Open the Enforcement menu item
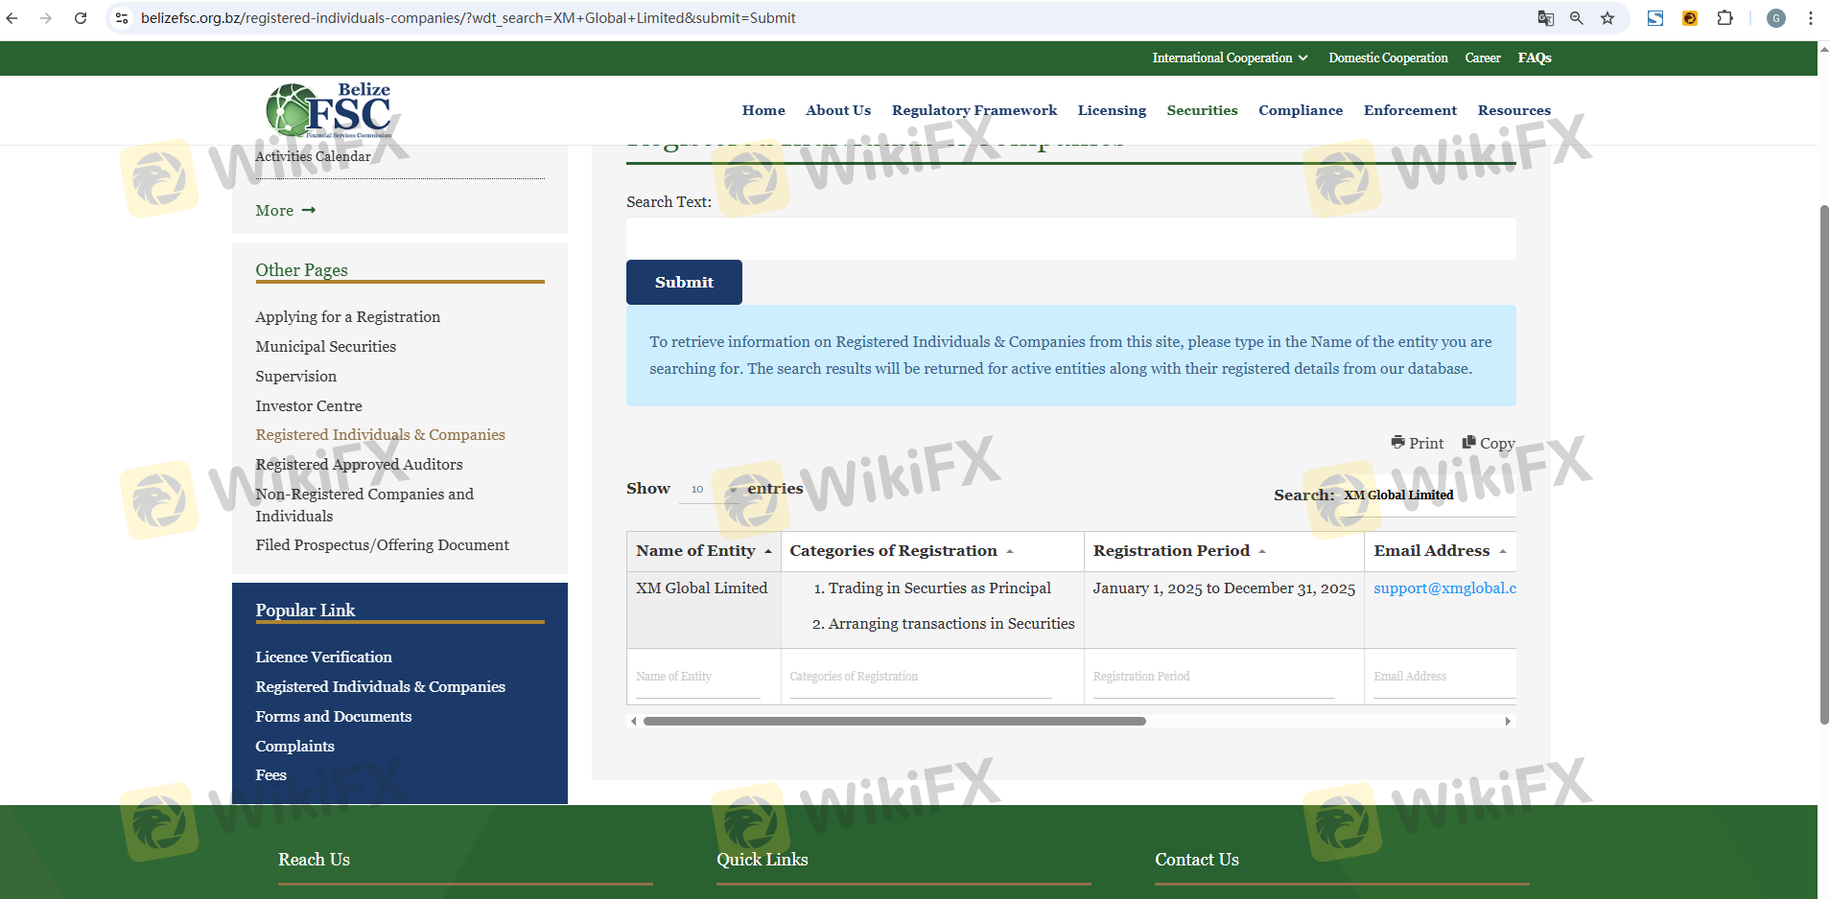Screen dimensions: 1830x899 1410,110
